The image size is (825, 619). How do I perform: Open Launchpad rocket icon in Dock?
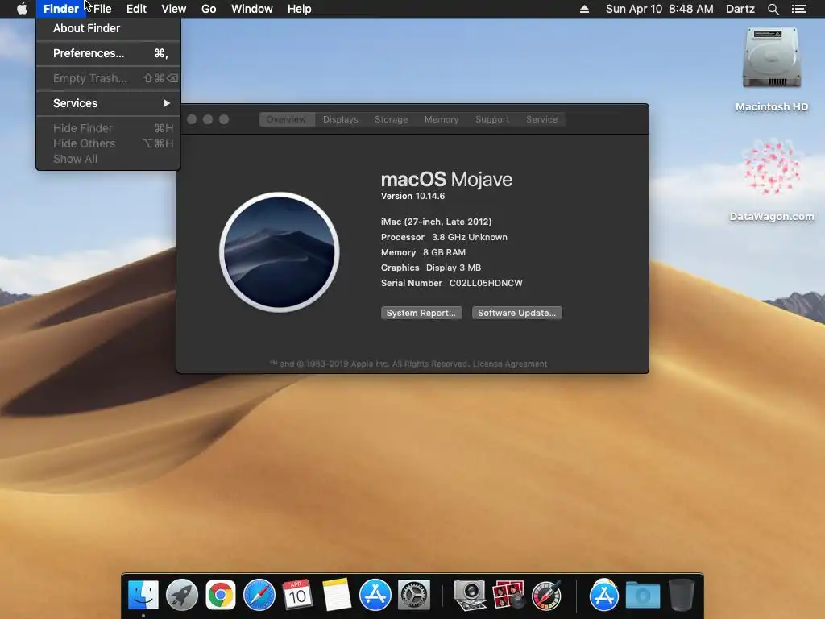pos(182,596)
